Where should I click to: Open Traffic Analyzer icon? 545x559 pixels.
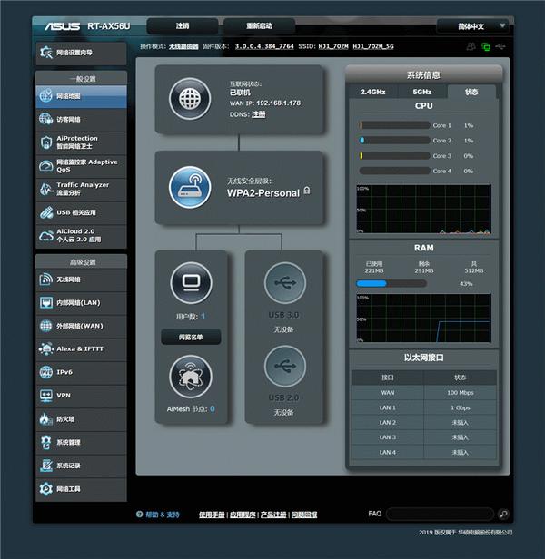[x=46, y=189]
